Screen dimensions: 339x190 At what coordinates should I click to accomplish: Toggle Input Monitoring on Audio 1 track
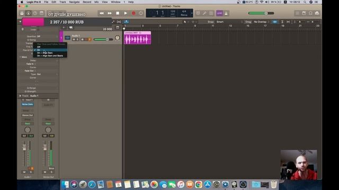pos(90,40)
